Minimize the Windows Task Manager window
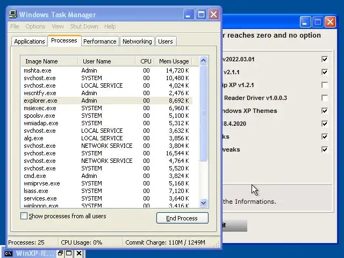Image resolution: width=344 pixels, height=258 pixels. [189, 15]
